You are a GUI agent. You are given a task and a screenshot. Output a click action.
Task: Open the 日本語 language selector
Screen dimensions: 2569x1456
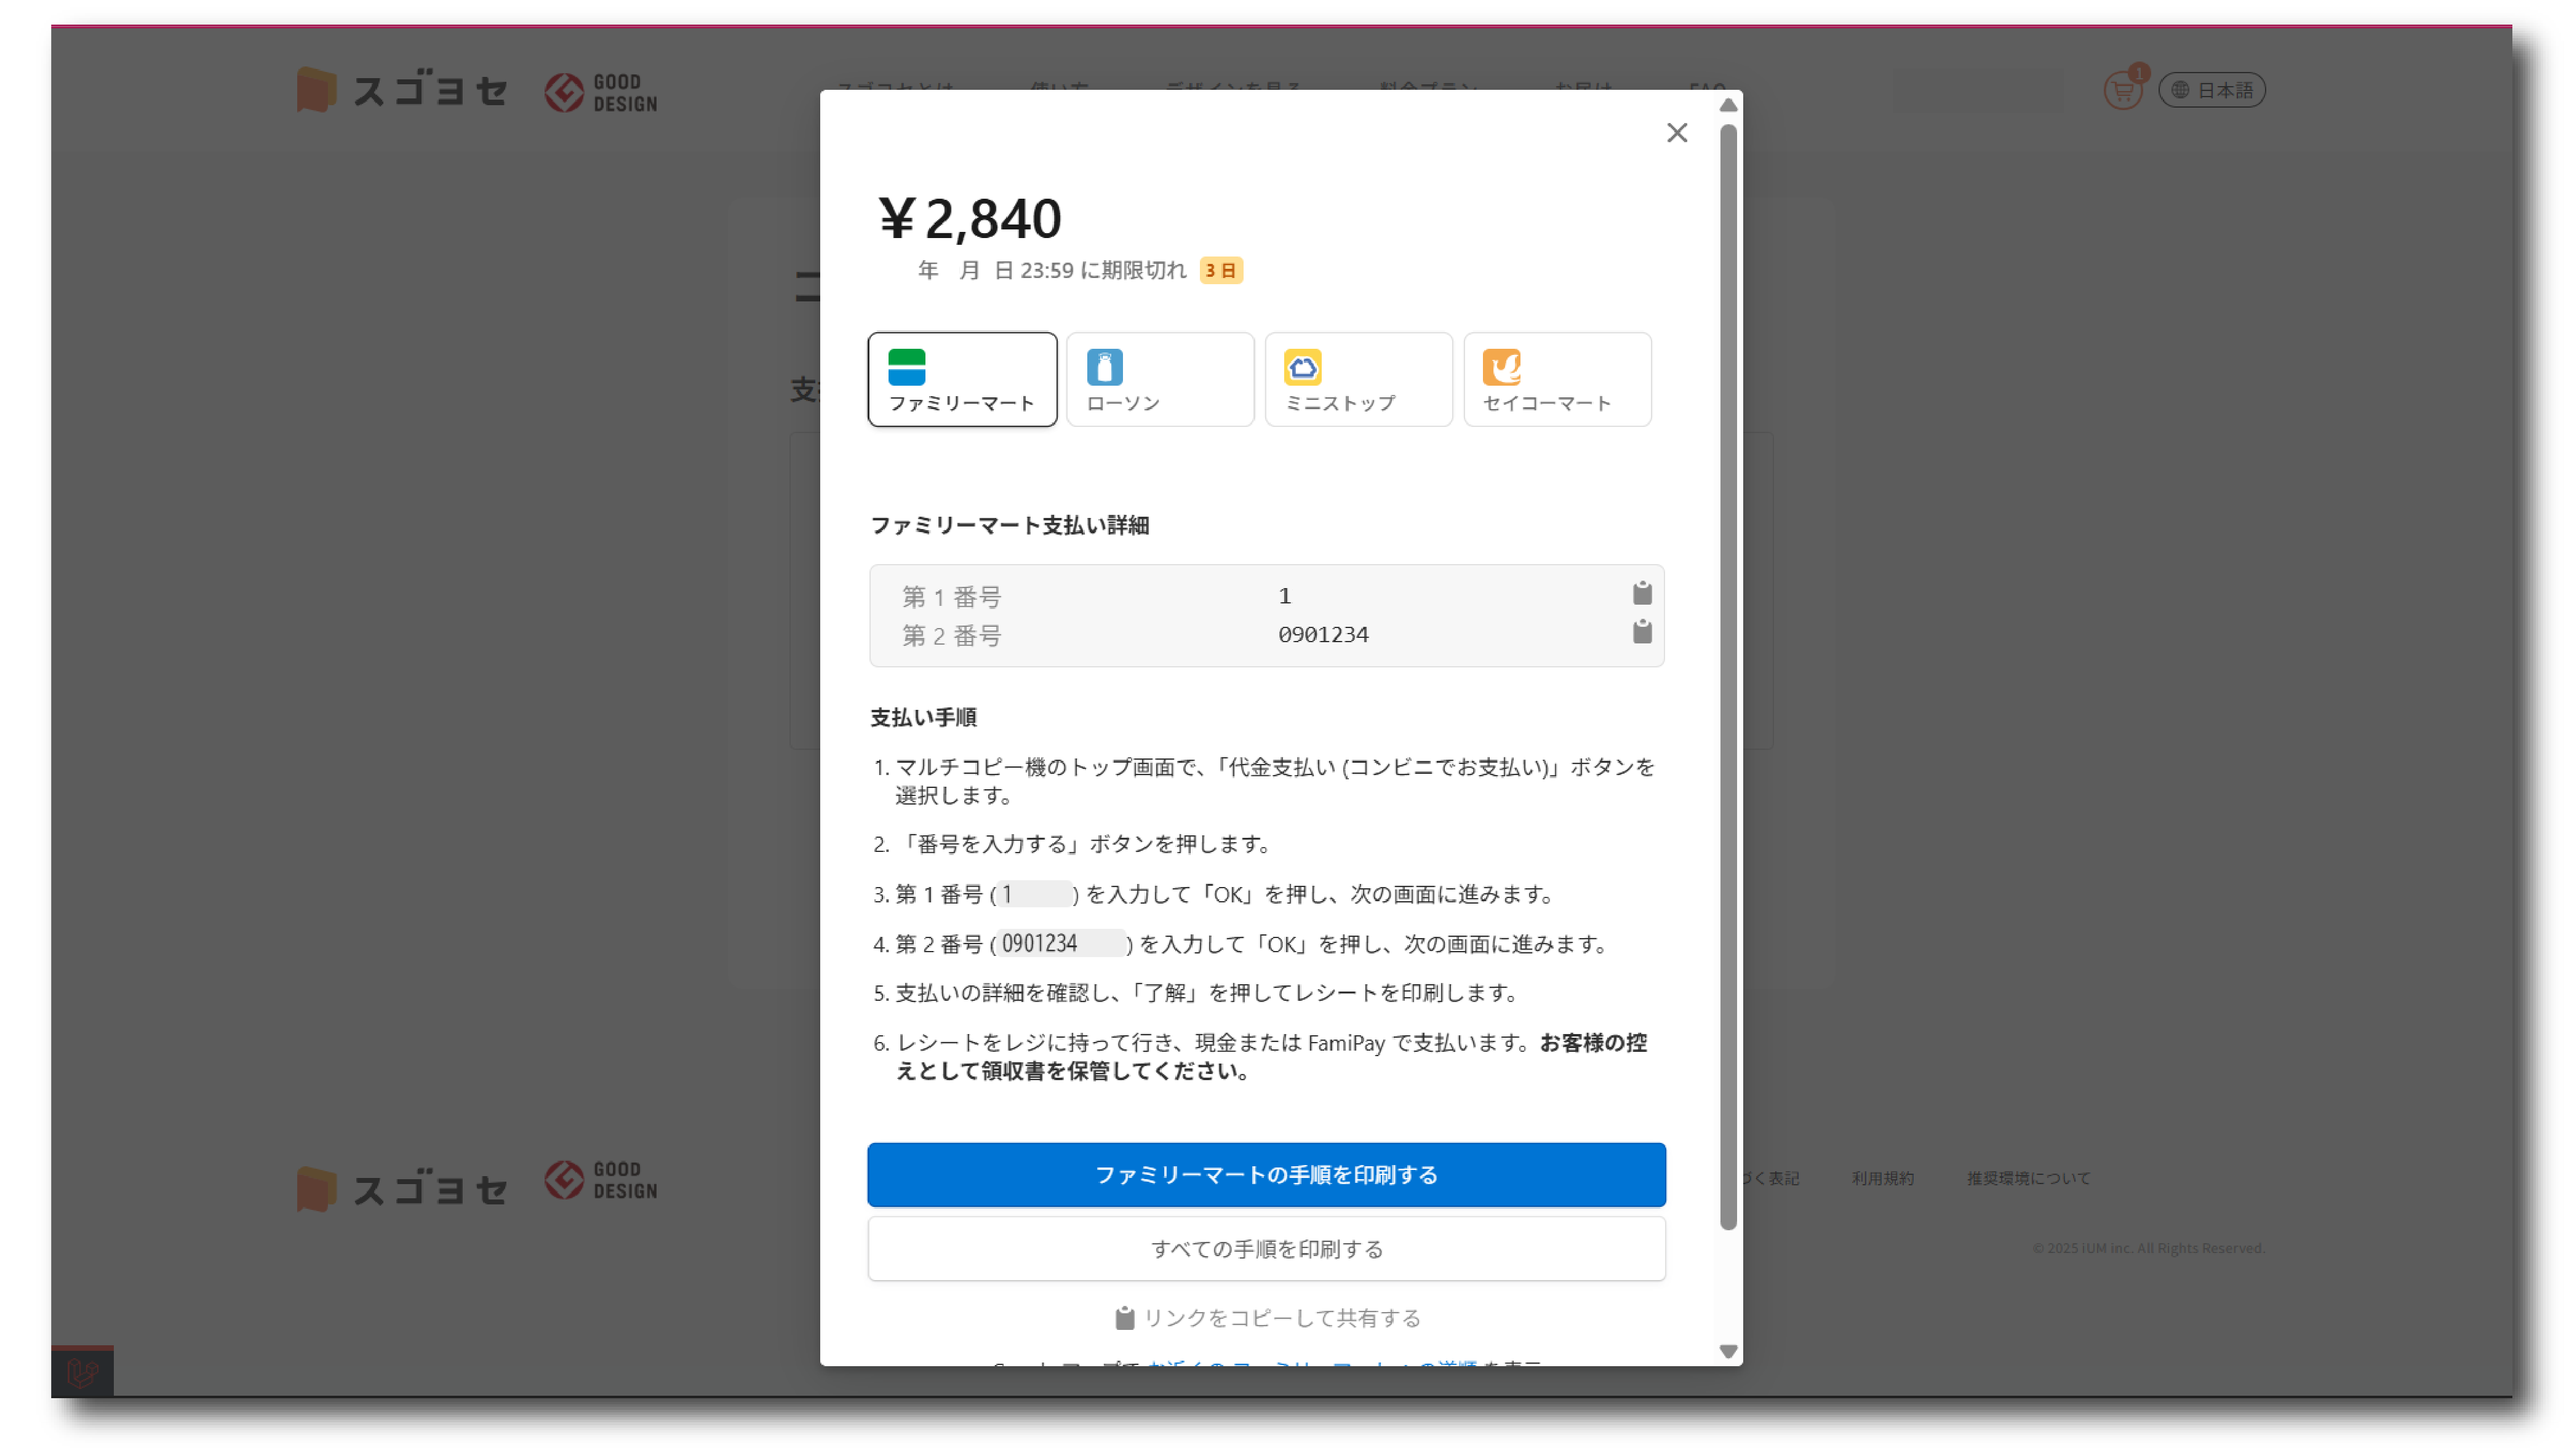pyautogui.click(x=2211, y=91)
